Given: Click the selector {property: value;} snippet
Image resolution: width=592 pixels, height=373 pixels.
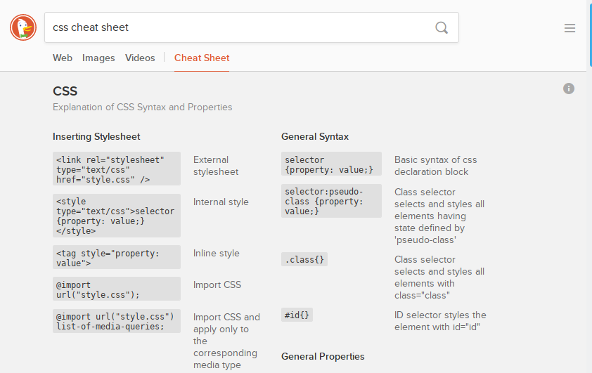Looking at the screenshot, I should (x=331, y=164).
